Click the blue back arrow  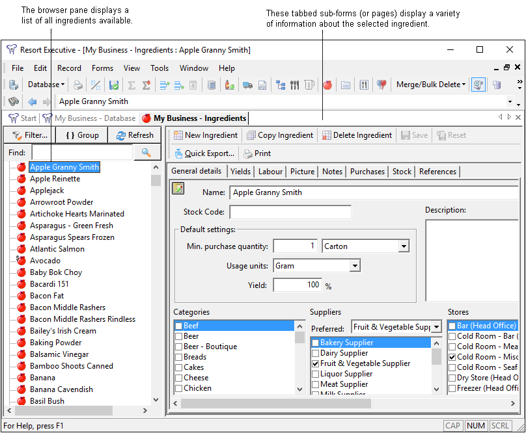[x=32, y=101]
